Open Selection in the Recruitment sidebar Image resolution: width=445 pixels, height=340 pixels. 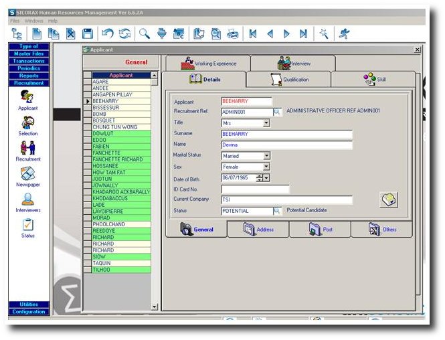click(28, 125)
